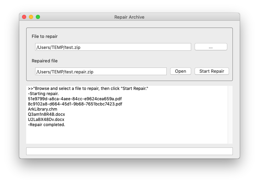Click the "File to repair" label
This screenshot has height=184, width=259.
(x=45, y=37)
